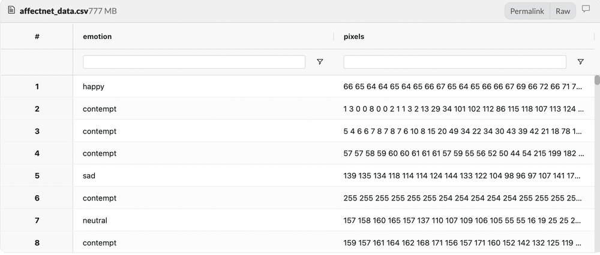
Task: Click the file document icon beside affectnet_data.csv
Action: 11,11
